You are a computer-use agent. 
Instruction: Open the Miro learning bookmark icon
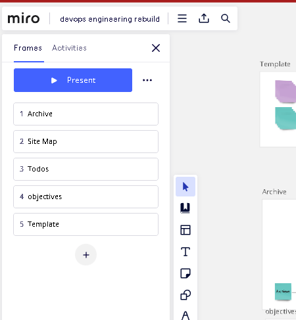(185, 208)
